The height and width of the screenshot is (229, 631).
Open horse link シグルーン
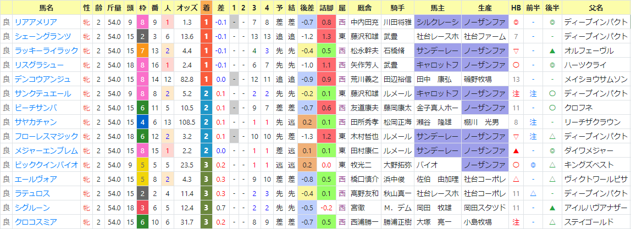[x=32, y=208]
